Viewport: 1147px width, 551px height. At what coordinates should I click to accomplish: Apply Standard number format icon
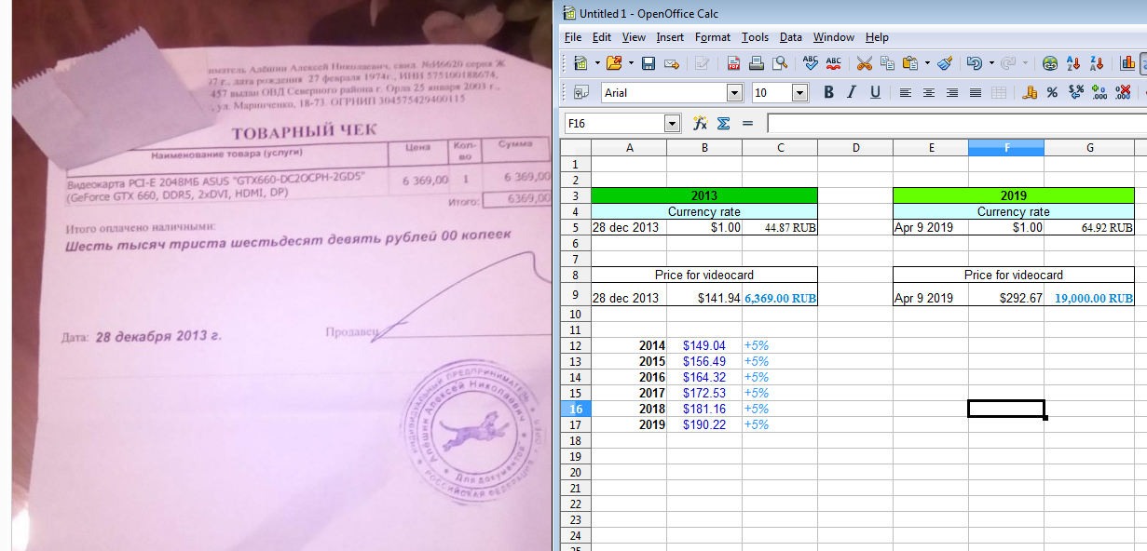coord(1076,93)
